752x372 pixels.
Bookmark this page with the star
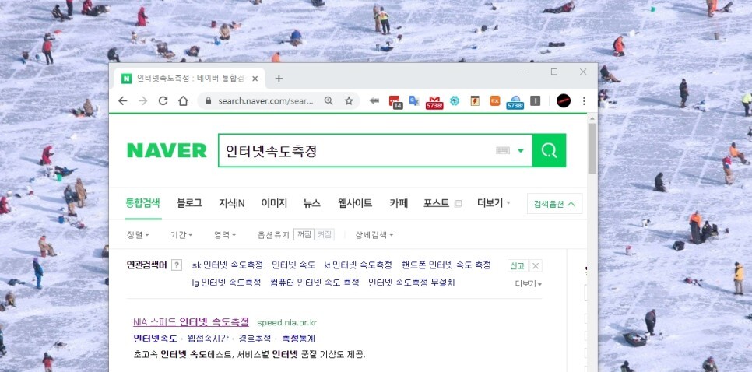349,100
